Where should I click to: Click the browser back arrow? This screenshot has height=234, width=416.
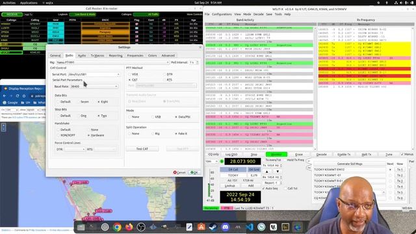5,96
